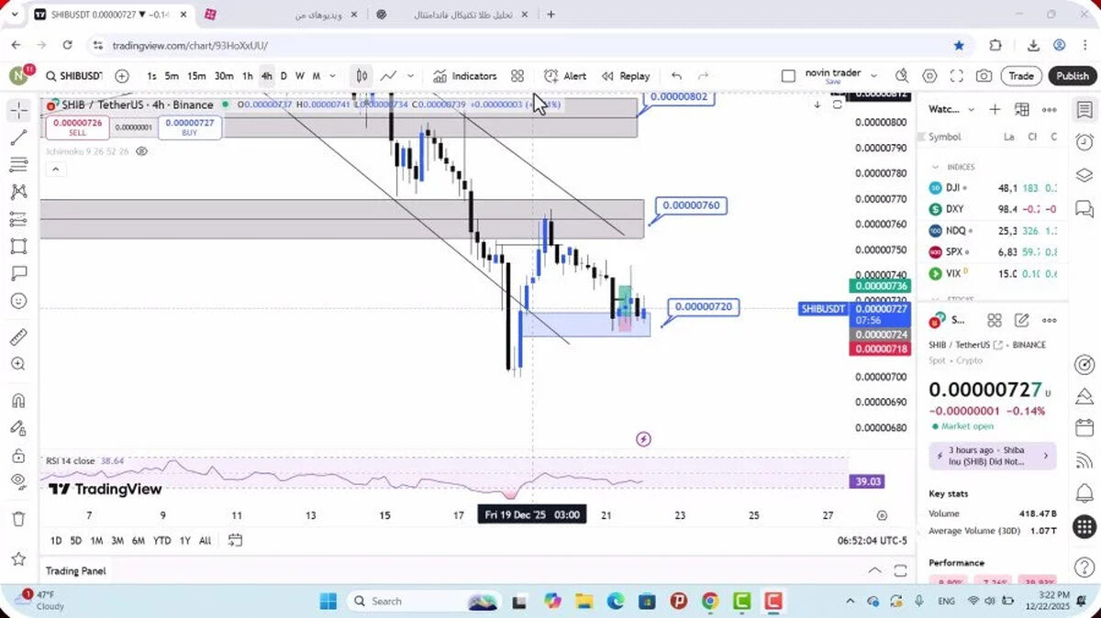Open watchlist advanced view icon
1101x618 pixels.
(x=1022, y=109)
